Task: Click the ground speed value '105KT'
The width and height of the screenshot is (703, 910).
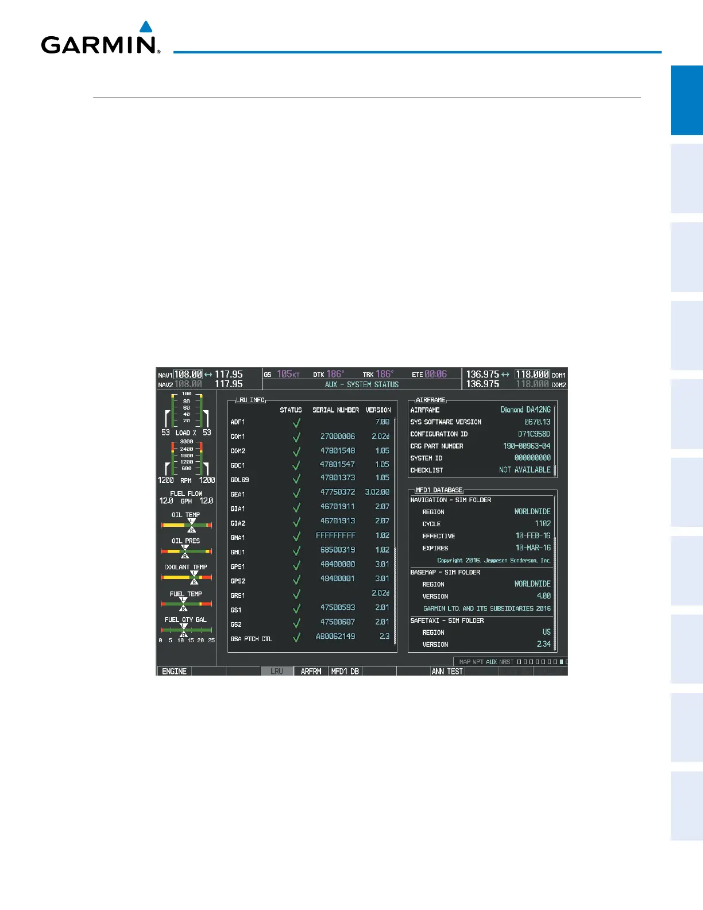Action: click(x=288, y=374)
